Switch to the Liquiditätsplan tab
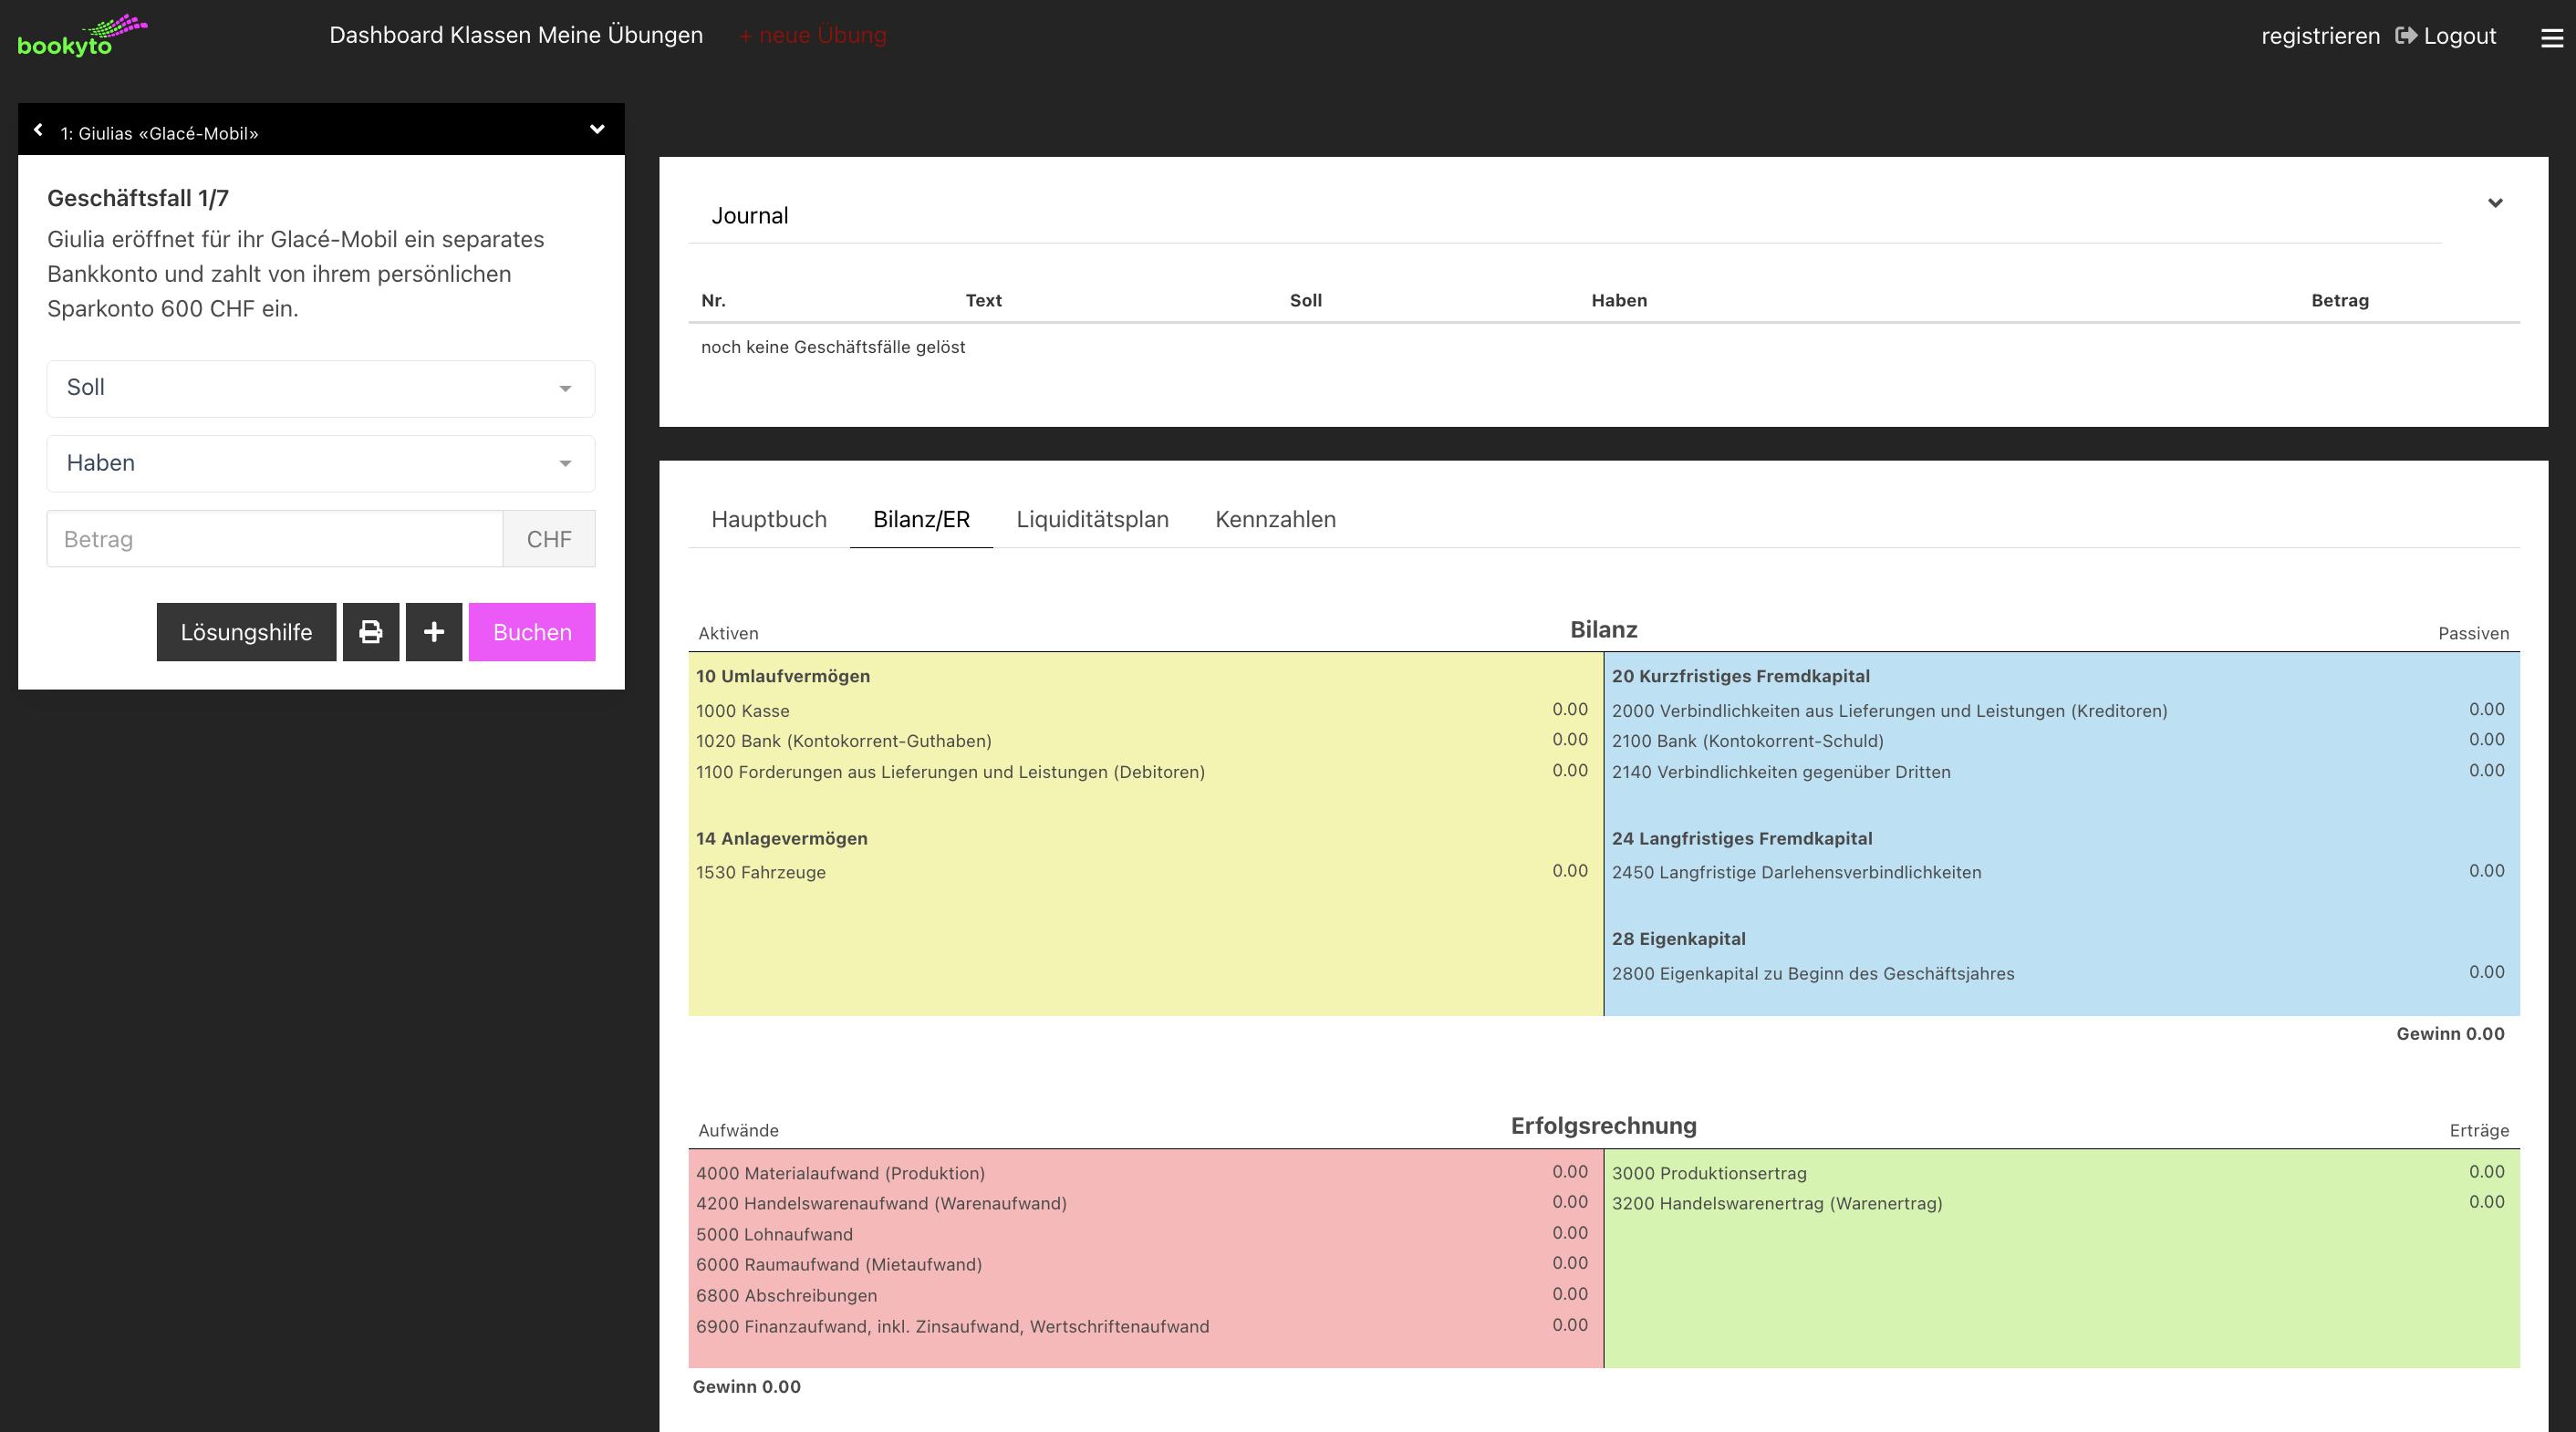 coord(1092,519)
